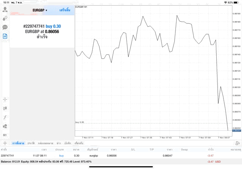Click the สัญลักษณ์ column header
Image resolution: width=242 pixels, height=169 pixels.
(x=93, y=150)
